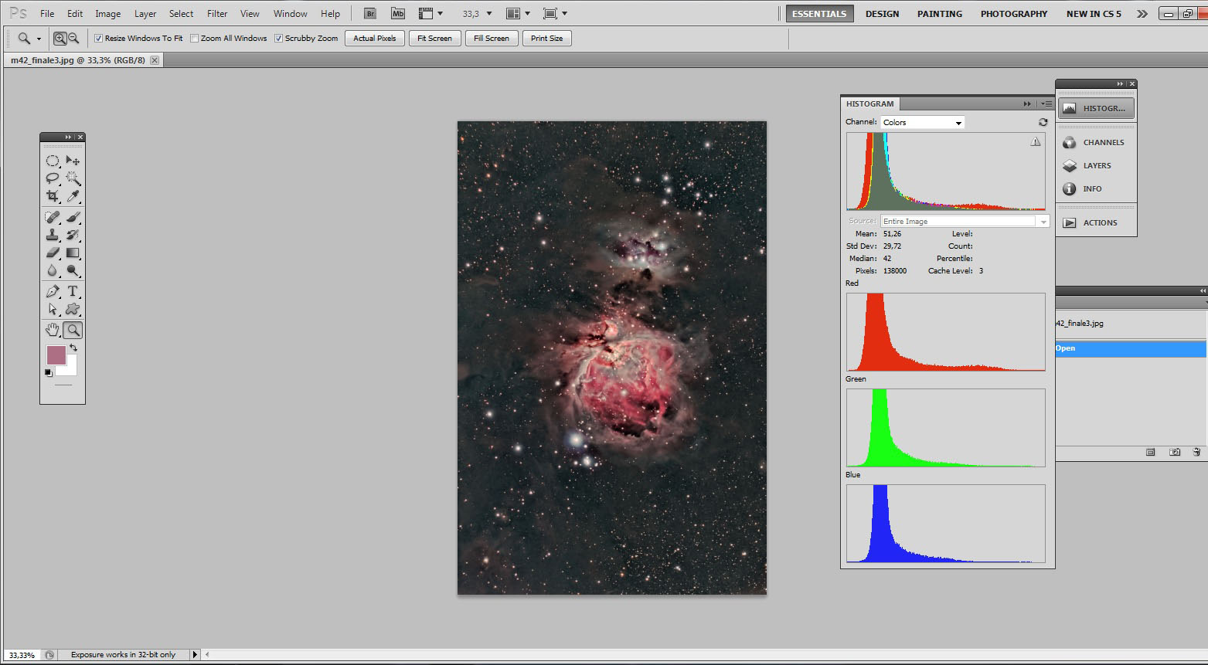
Task: Collapse the Histogram panel to icons
Action: tap(1027, 103)
